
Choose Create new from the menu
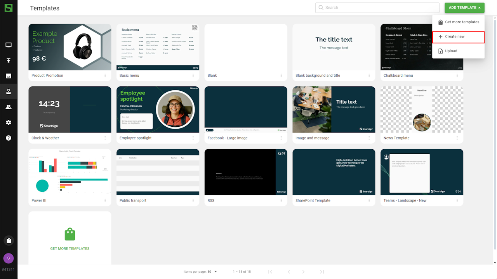[x=458, y=37]
